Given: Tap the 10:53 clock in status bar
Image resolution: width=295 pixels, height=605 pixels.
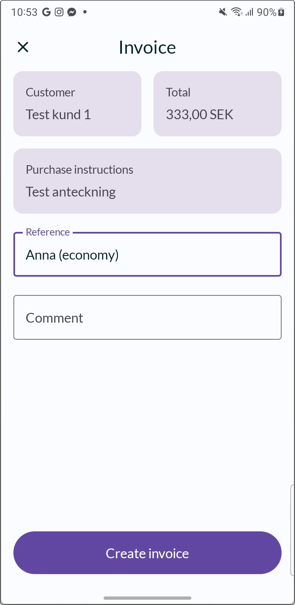Looking at the screenshot, I should [x=24, y=12].
